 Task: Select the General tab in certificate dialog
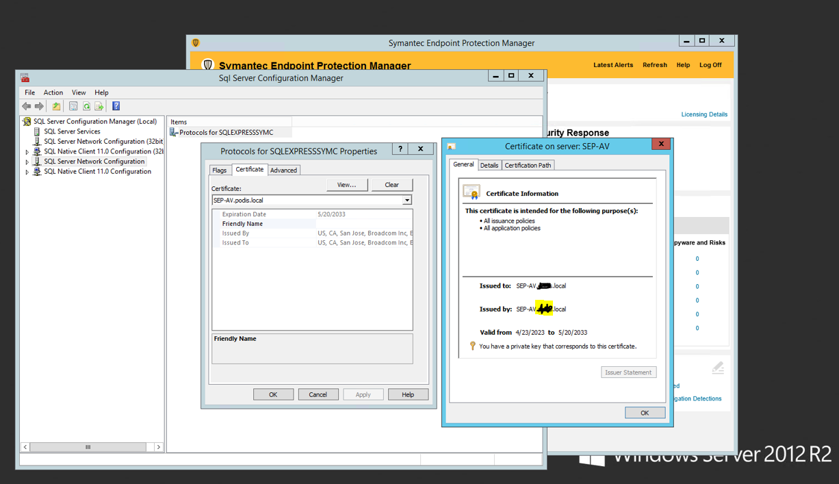463,164
